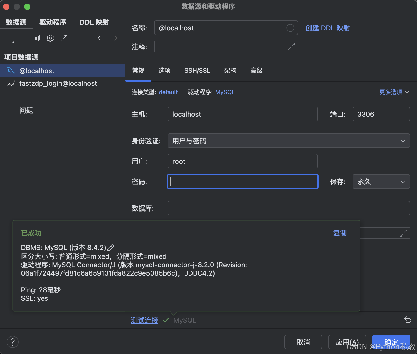The image size is (417, 354).
Task: Focus the 数据库 database field
Action: [289, 208]
